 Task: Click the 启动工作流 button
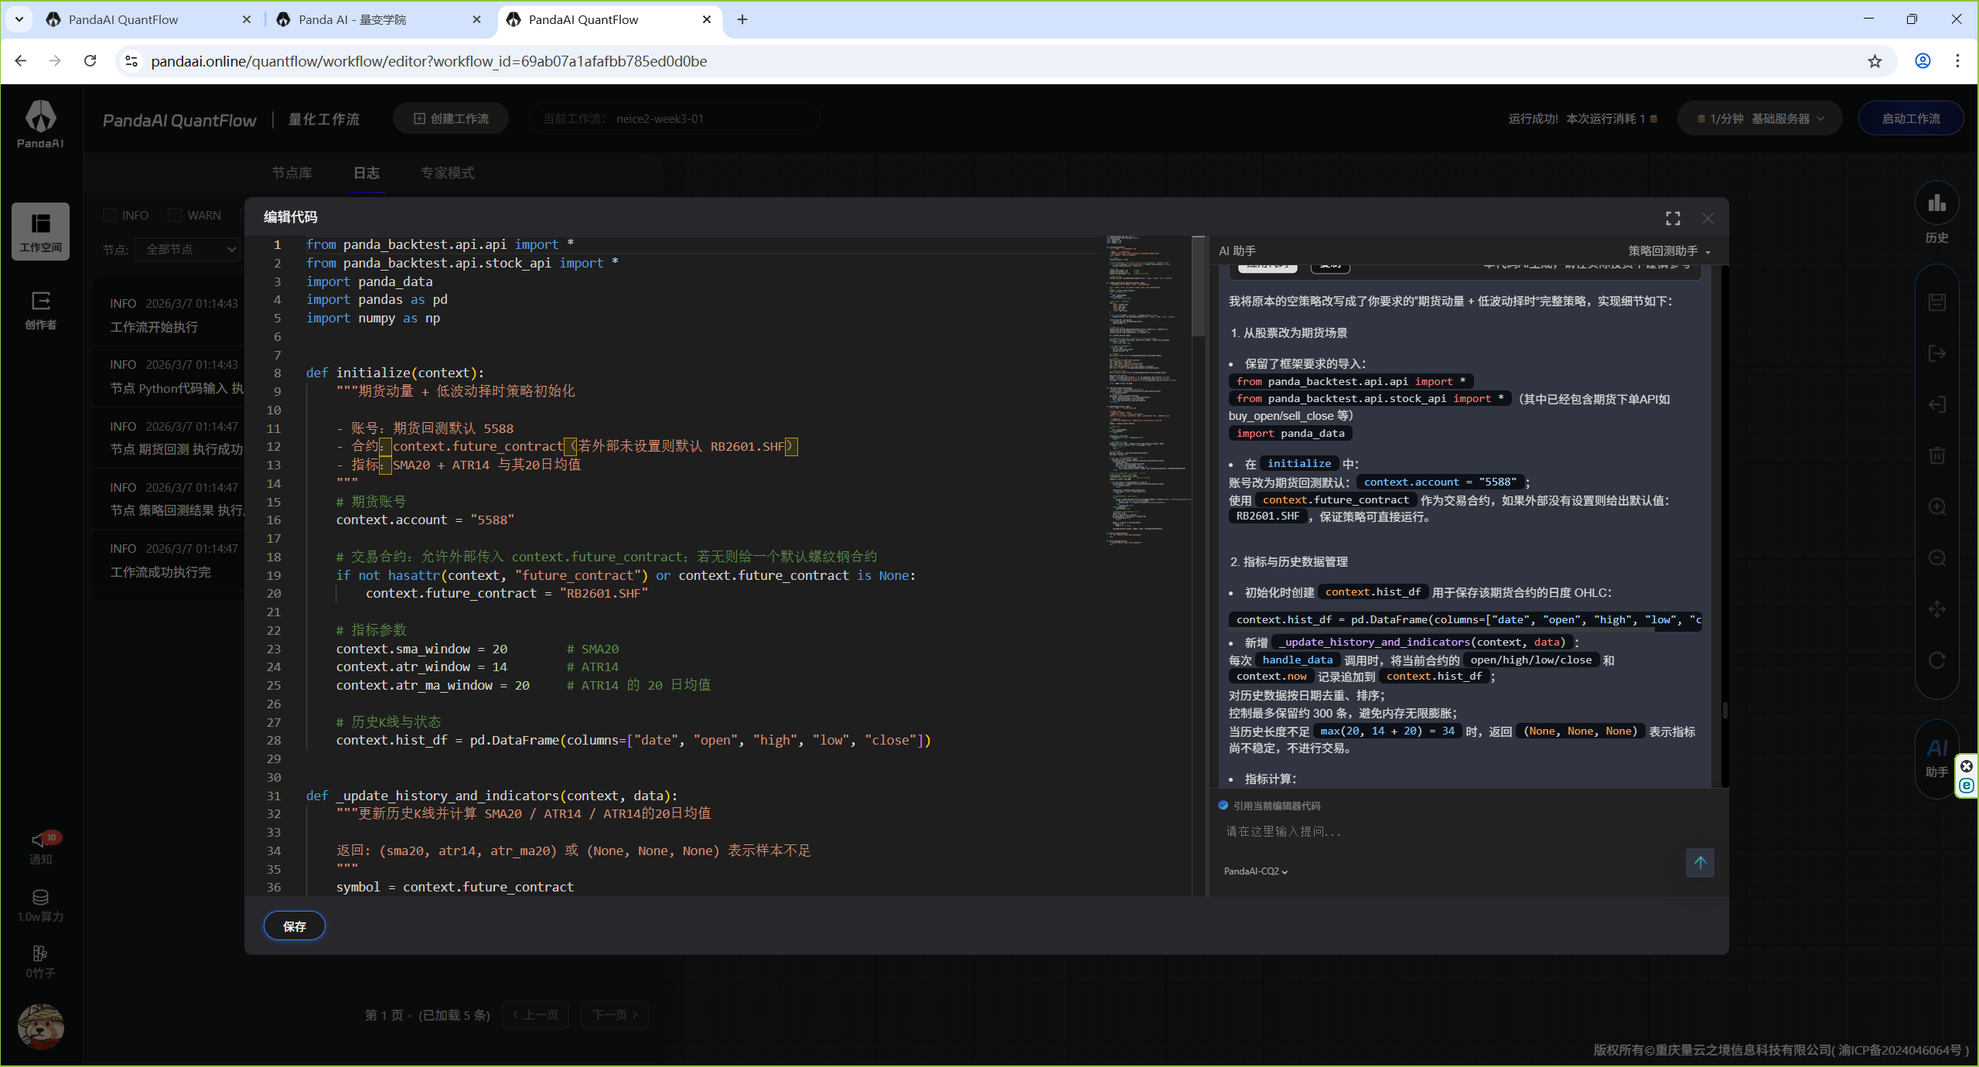pyautogui.click(x=1910, y=119)
